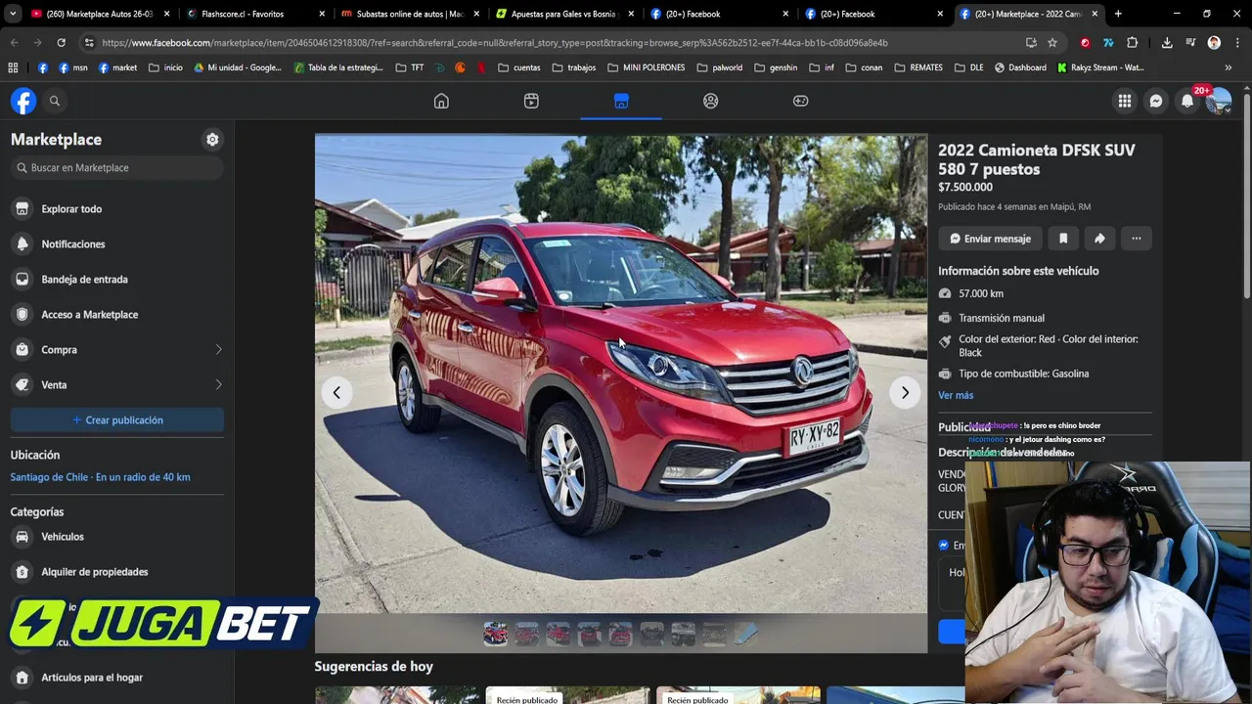The width and height of the screenshot is (1252, 704).
Task: Open the account profile picture menu
Action: point(1218,101)
